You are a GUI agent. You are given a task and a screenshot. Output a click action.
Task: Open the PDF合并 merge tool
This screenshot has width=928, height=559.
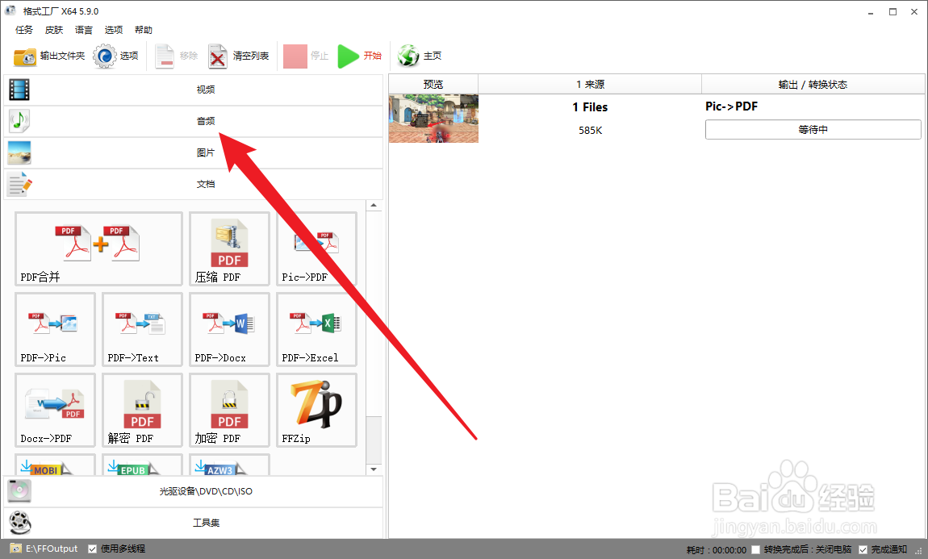click(x=98, y=248)
